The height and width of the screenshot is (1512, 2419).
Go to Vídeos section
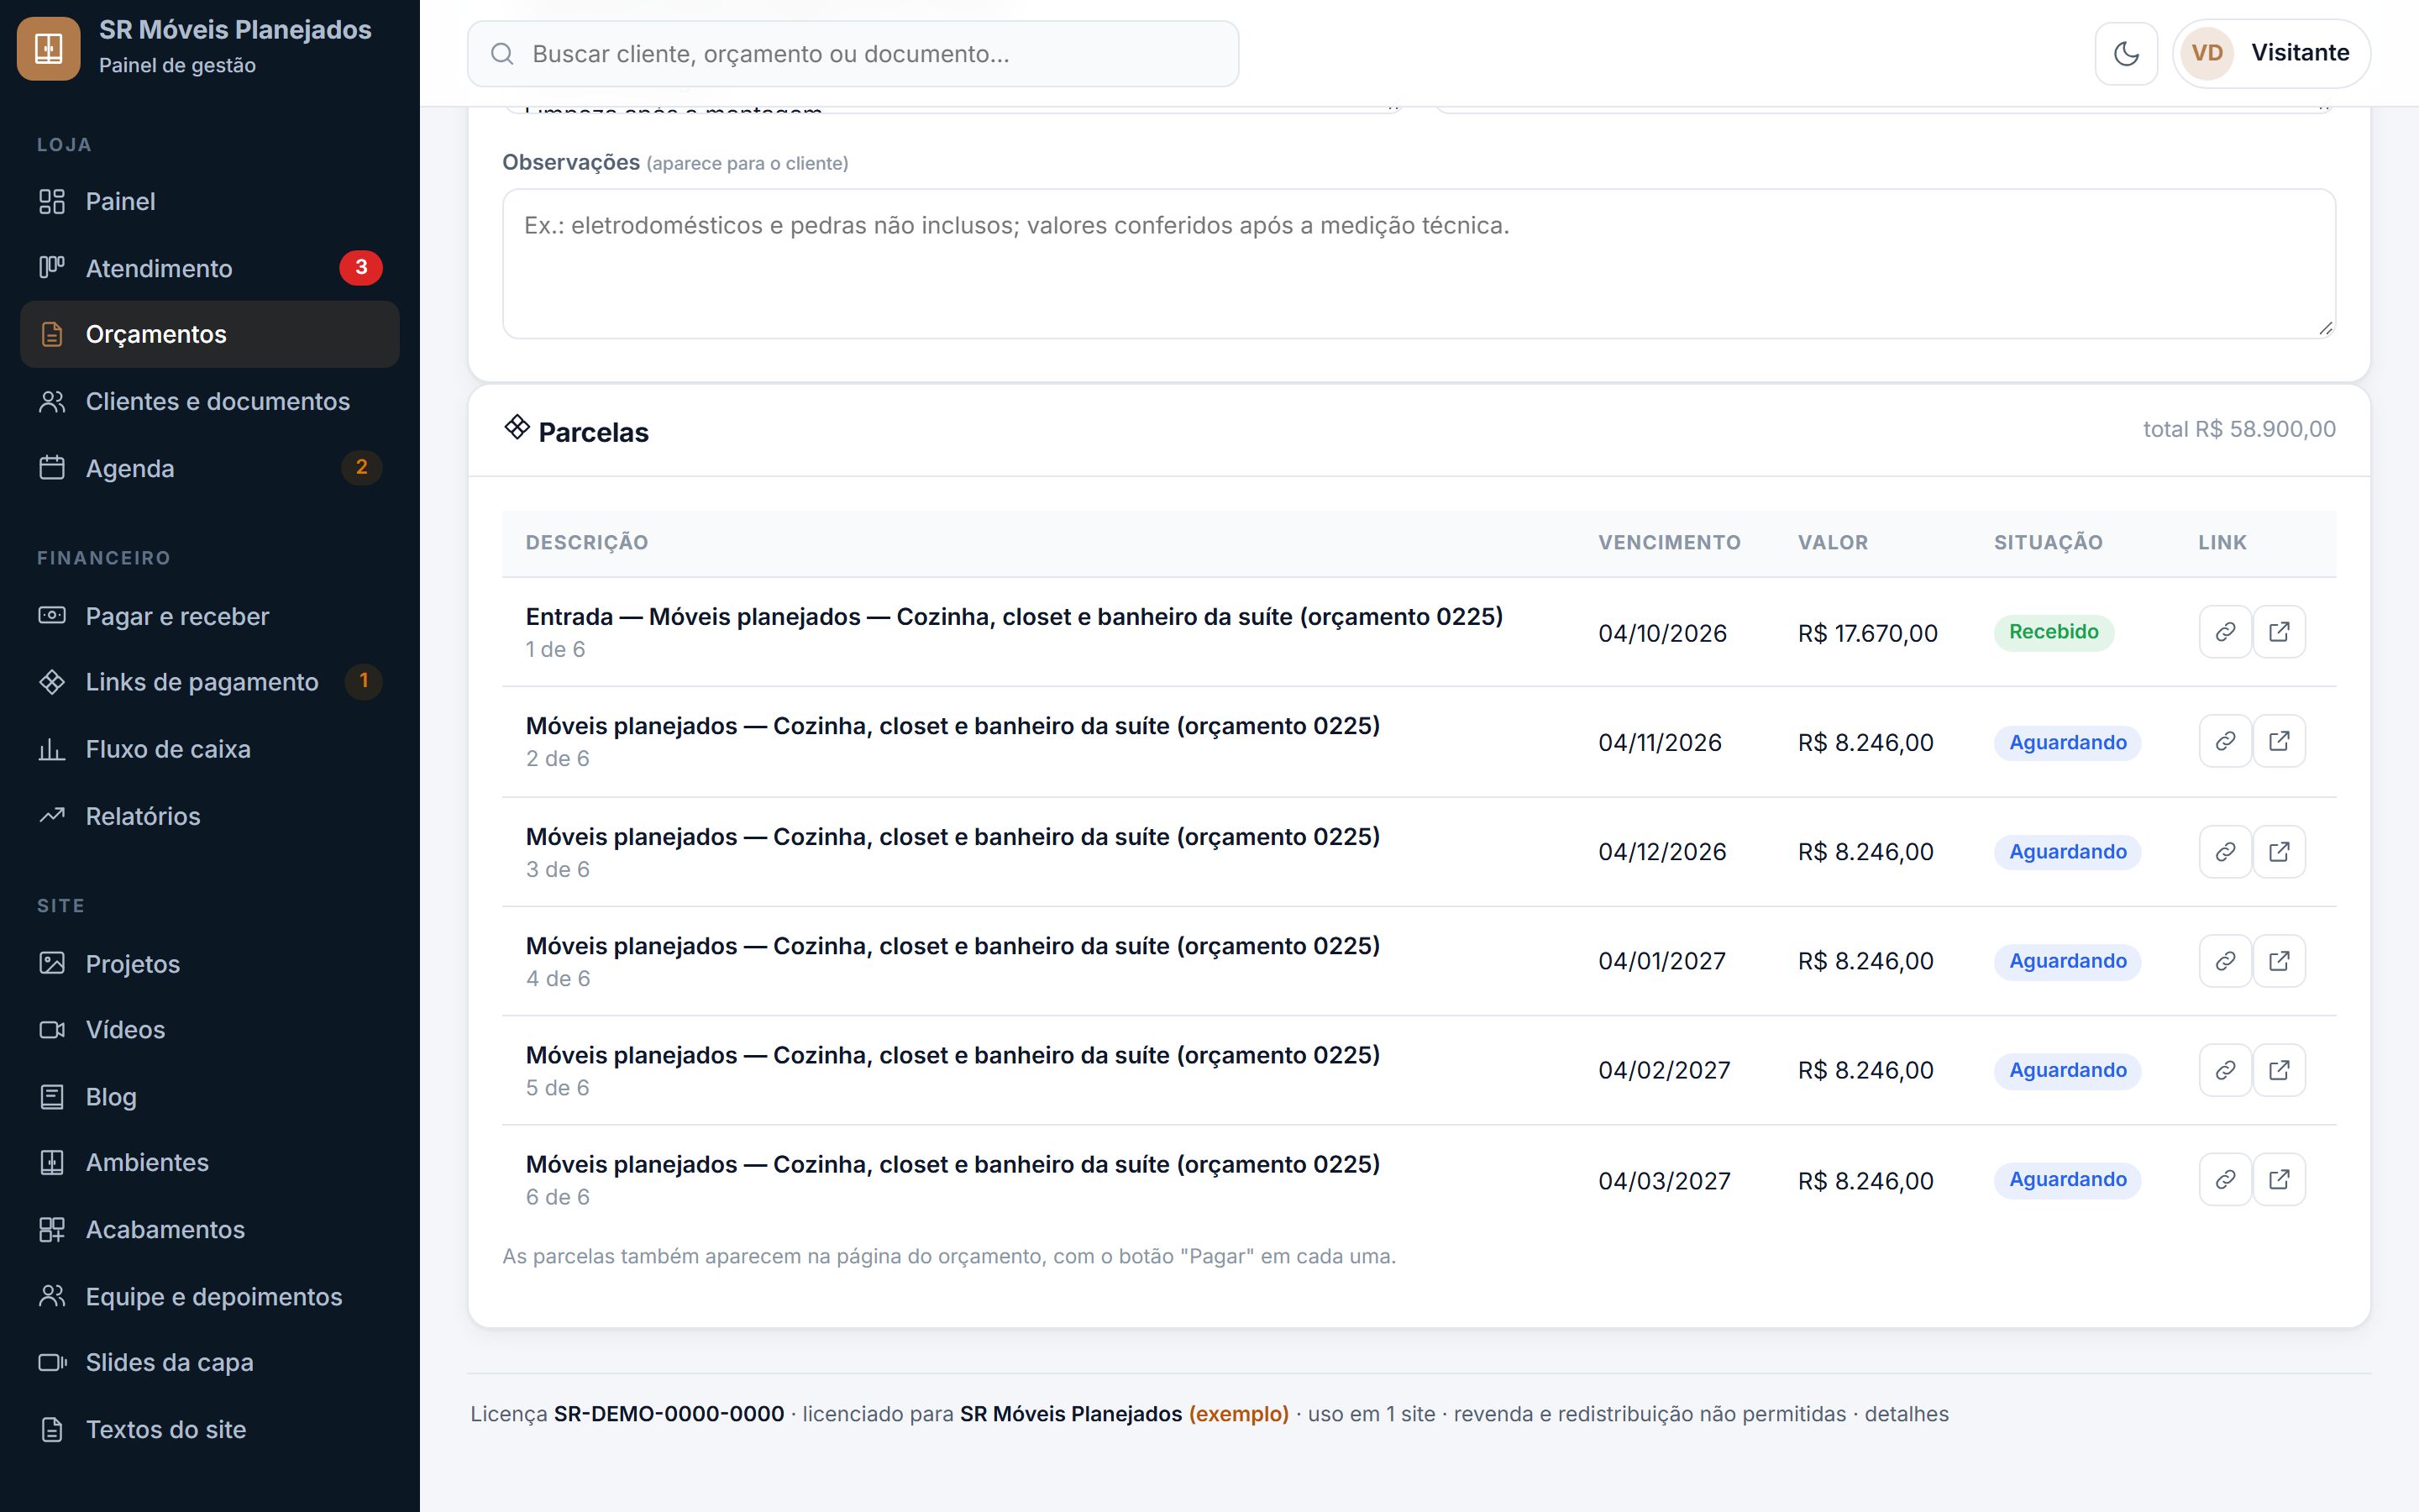click(210, 1030)
